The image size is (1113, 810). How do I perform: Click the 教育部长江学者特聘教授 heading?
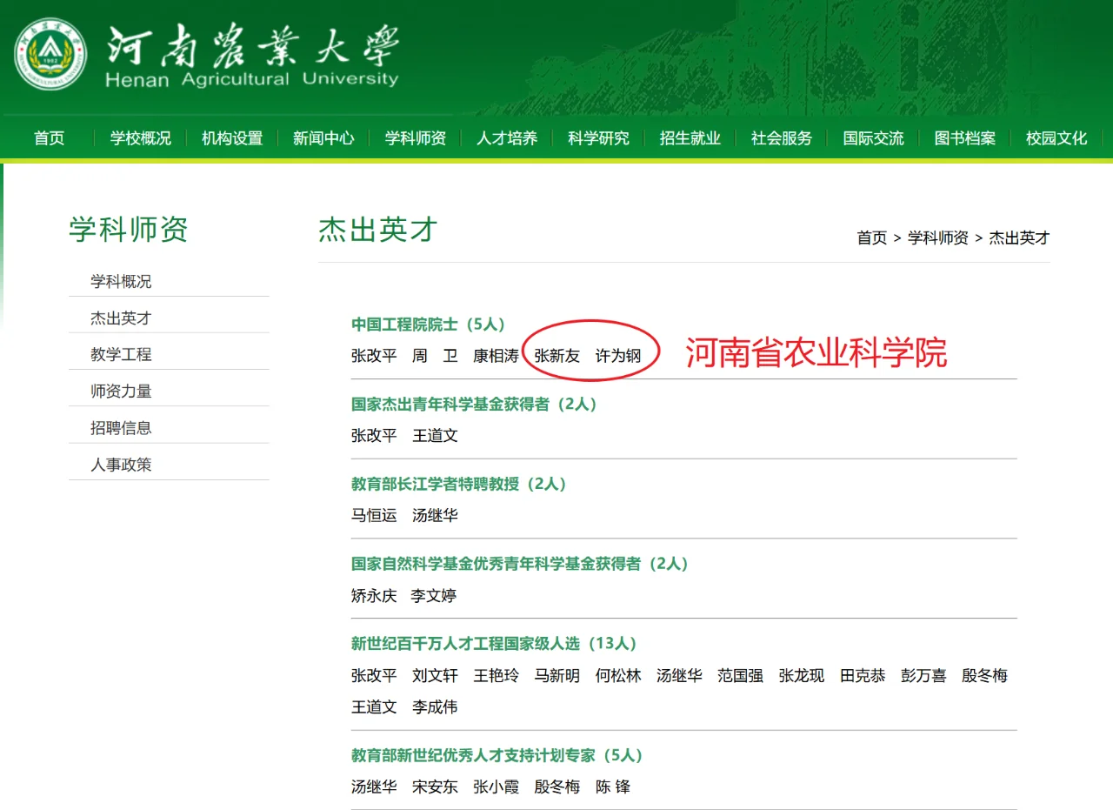459,485
